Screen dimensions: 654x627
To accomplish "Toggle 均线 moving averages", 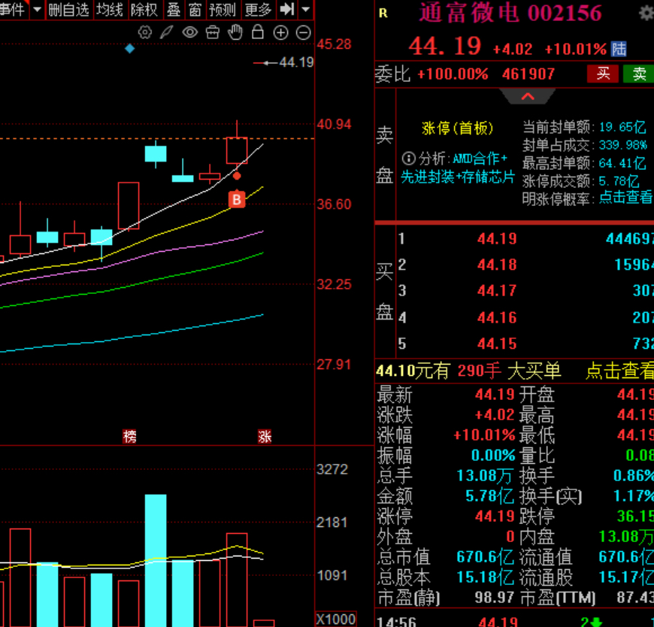I will tap(110, 9).
